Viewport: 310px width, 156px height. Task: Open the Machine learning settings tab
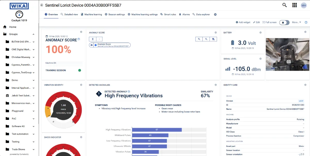pos(143,14)
